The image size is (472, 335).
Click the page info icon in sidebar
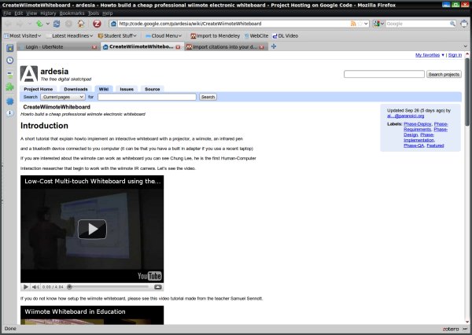pyautogui.click(x=9, y=113)
